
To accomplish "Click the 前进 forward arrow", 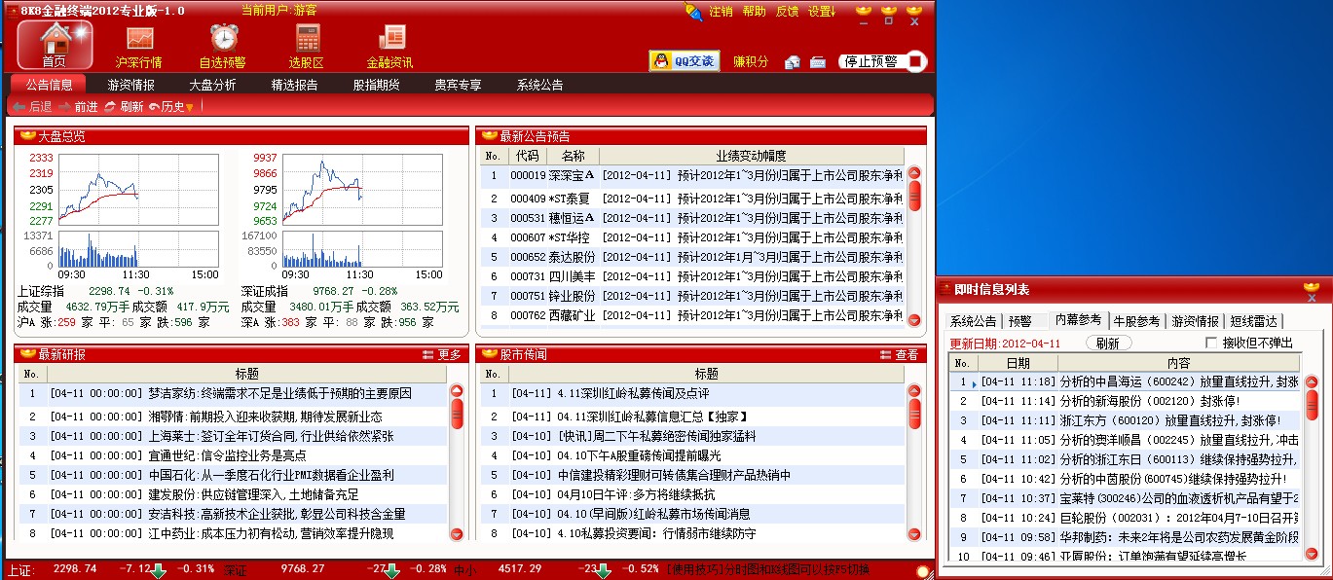I will click(64, 107).
